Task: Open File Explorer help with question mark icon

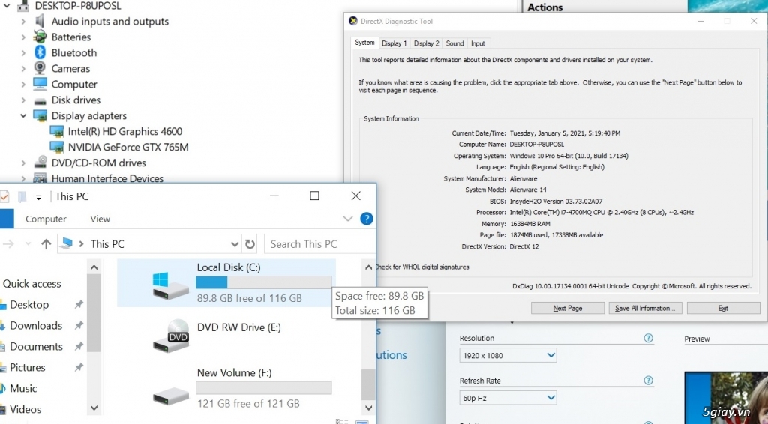Action: pyautogui.click(x=366, y=219)
